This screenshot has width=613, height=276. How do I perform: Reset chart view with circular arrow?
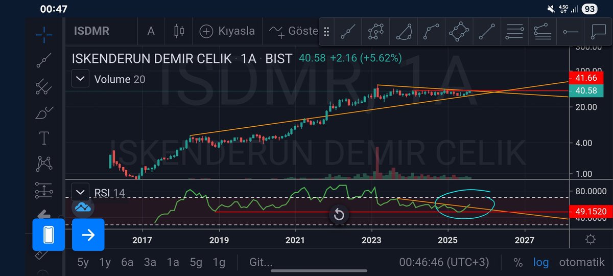(338, 215)
